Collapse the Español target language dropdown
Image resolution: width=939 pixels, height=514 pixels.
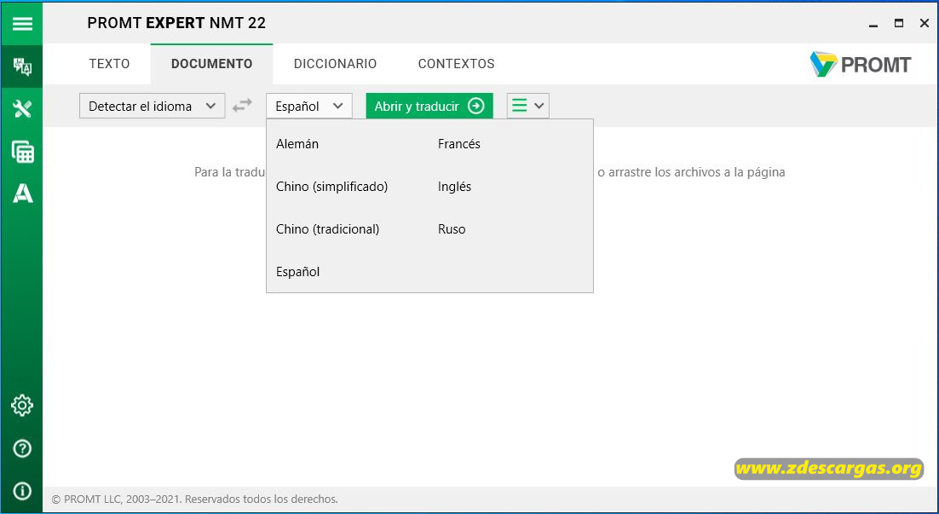click(309, 106)
